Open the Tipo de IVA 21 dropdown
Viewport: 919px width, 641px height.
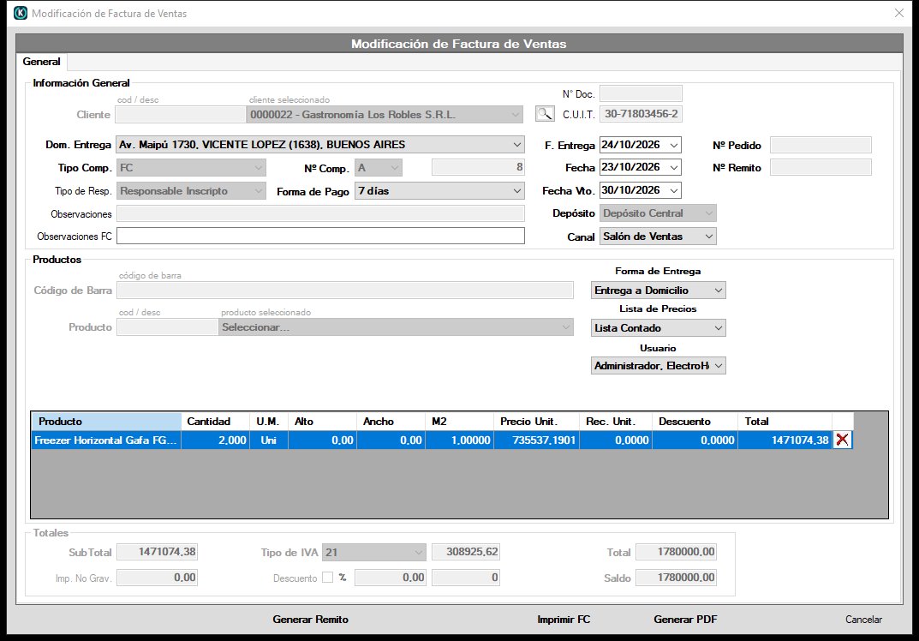click(418, 552)
